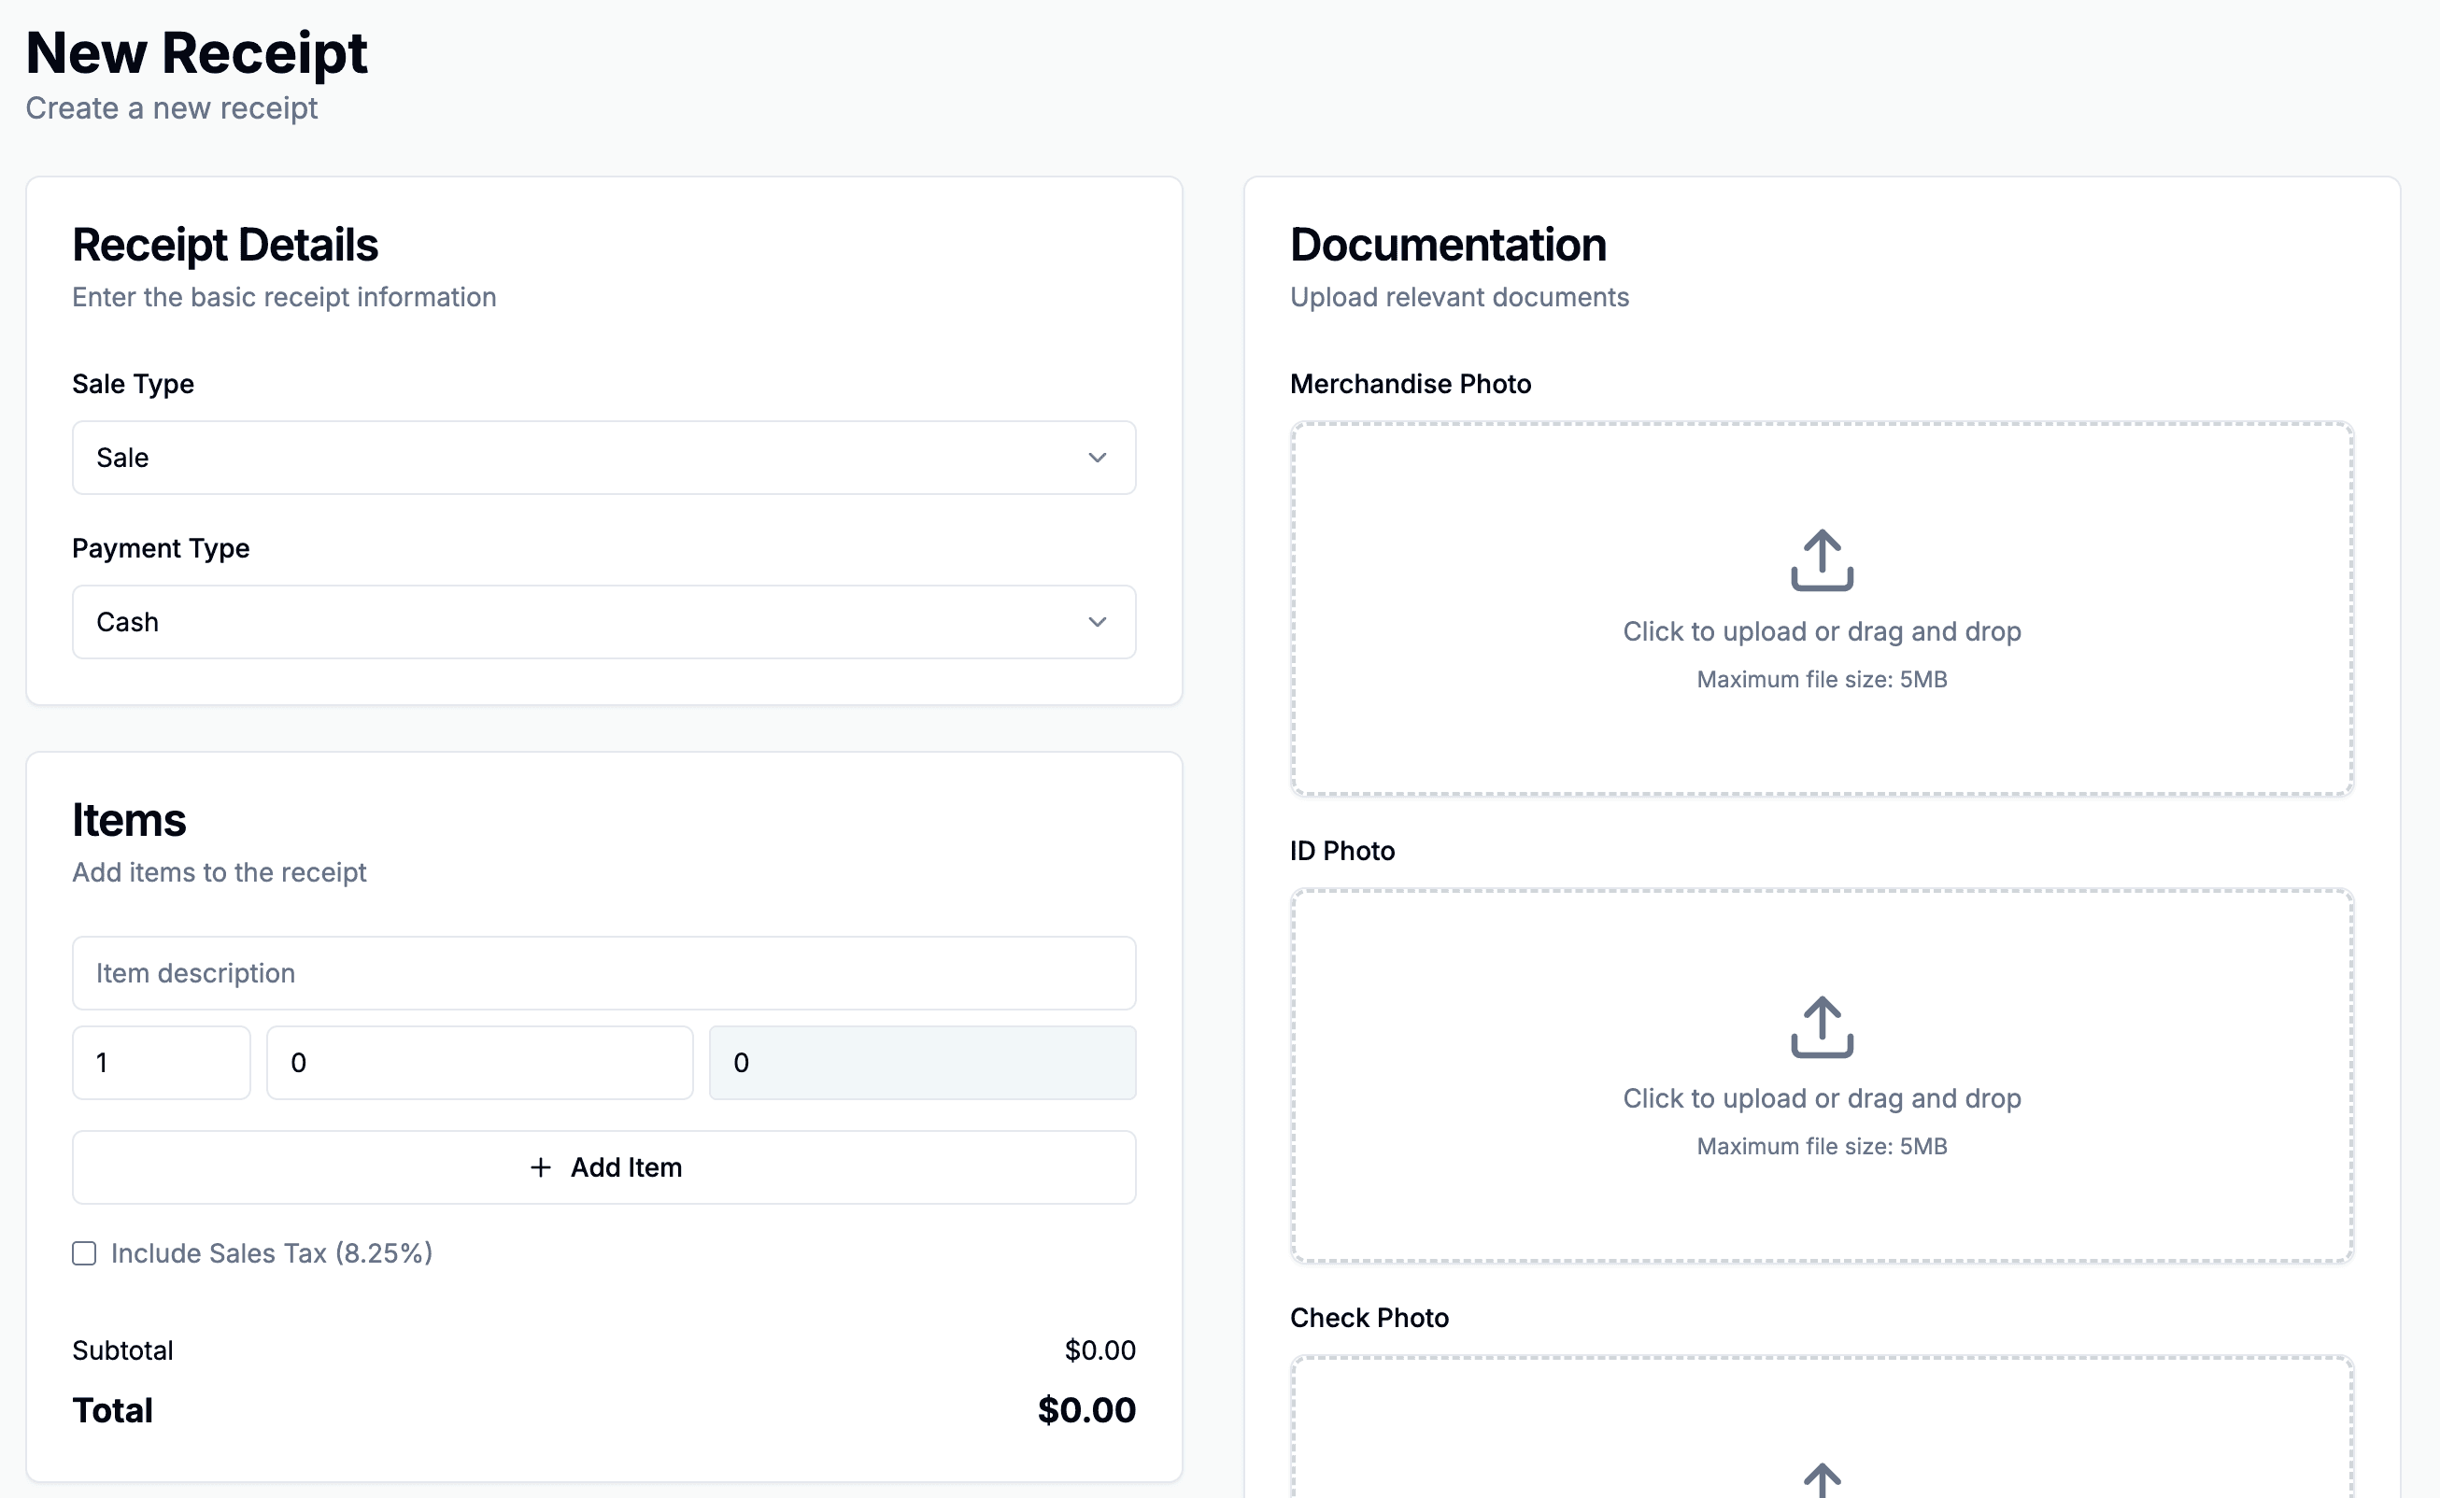Click the Merchandise Photo upload arrow icon
Viewport: 2440px width, 1498px height.
click(x=1821, y=559)
